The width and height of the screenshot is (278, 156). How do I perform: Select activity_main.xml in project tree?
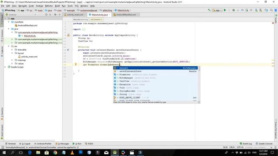tap(29, 57)
